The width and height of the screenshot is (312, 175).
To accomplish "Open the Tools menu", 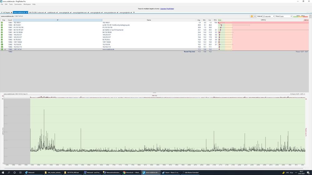I will (11, 4).
